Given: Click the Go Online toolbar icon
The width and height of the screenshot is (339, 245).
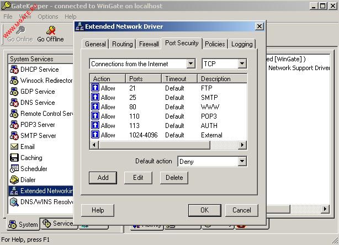Looking at the screenshot, I should 20,31.
